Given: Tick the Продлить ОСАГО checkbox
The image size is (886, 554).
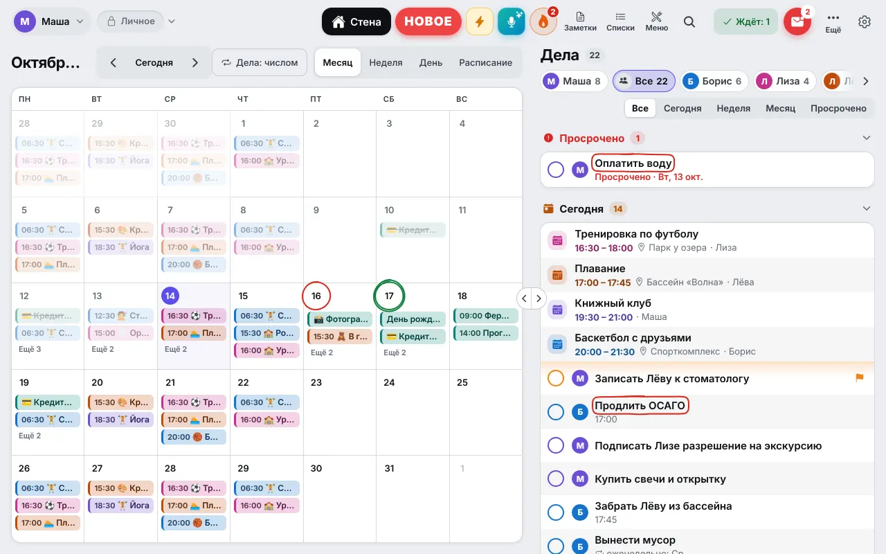Looking at the screenshot, I should pyautogui.click(x=556, y=412).
